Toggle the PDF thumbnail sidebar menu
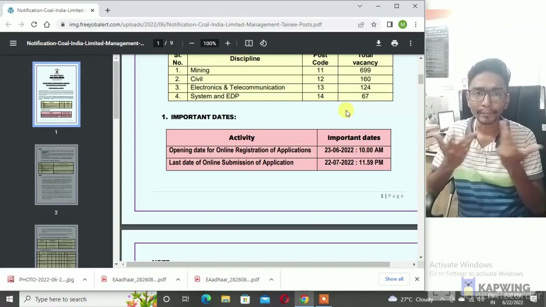The image size is (546, 307). pyautogui.click(x=13, y=43)
